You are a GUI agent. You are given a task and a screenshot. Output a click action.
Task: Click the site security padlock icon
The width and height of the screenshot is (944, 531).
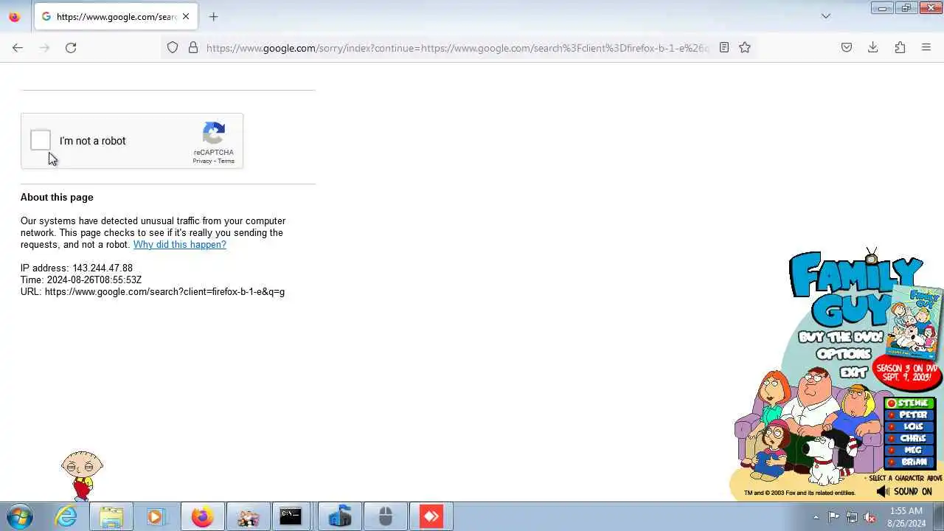tap(193, 47)
